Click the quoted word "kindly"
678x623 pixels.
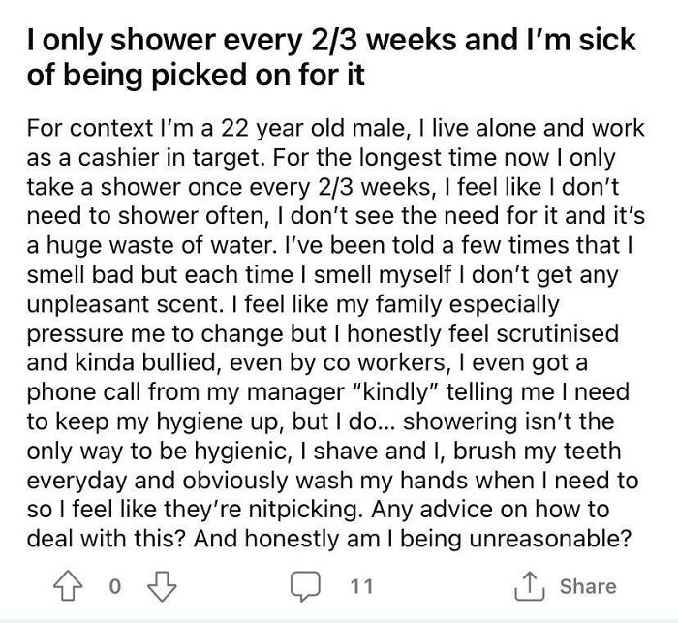(395, 392)
